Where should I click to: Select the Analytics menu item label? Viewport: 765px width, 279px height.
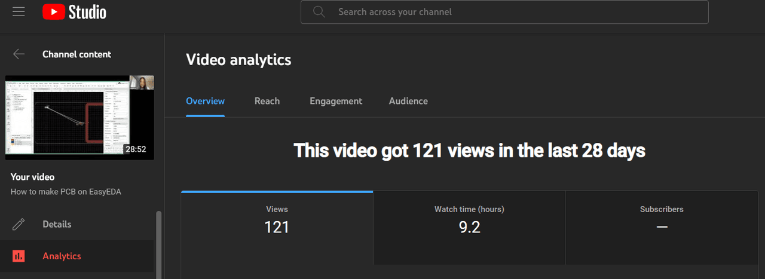tap(62, 256)
